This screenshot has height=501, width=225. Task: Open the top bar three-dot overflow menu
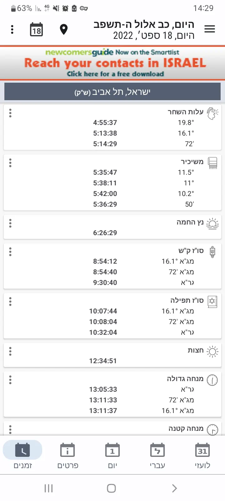pos(12,29)
